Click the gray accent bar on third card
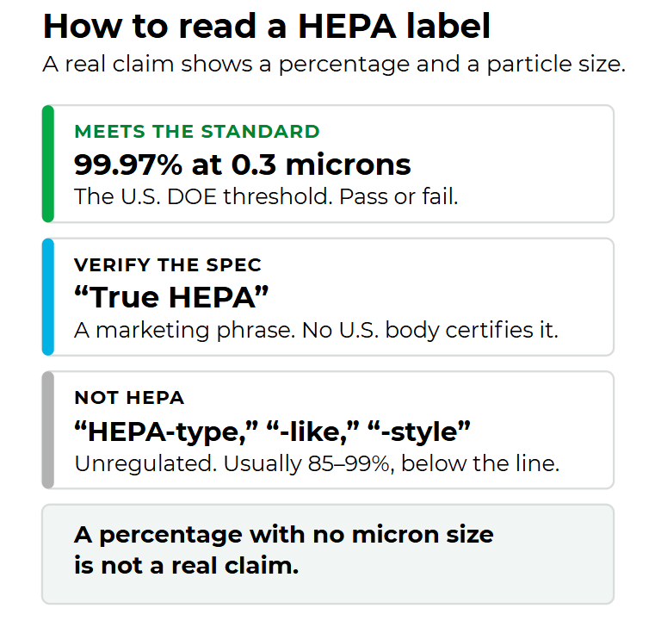Screen dimensions: 655x627 [x=48, y=430]
